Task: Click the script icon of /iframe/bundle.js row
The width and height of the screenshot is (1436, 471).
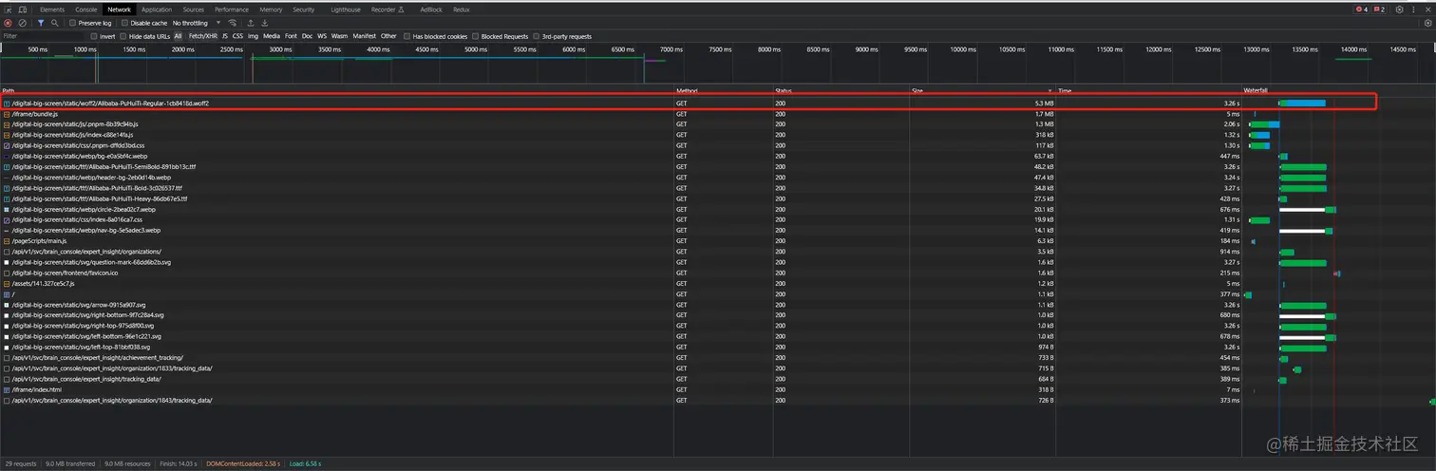Action: pos(7,114)
